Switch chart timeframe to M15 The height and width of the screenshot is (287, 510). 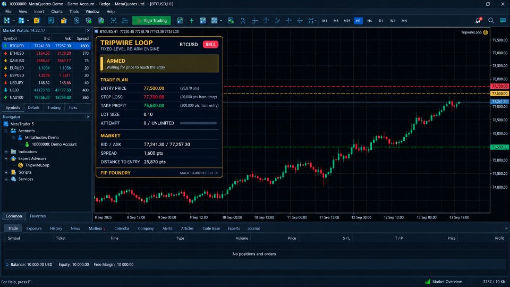[347, 21]
